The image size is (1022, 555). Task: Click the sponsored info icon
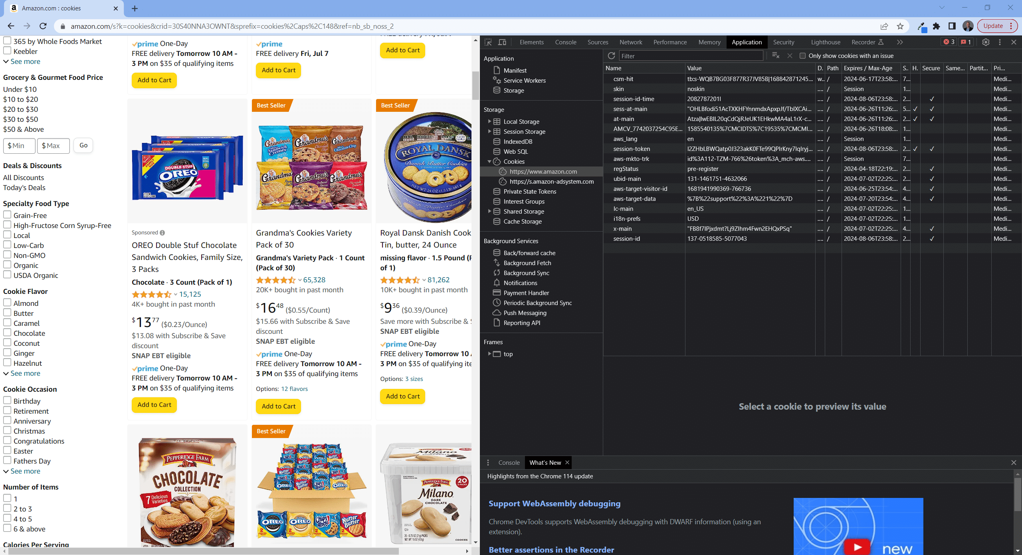(162, 233)
